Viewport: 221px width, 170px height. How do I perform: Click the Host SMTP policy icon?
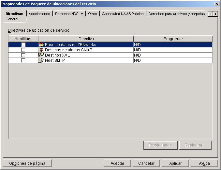click(x=41, y=60)
